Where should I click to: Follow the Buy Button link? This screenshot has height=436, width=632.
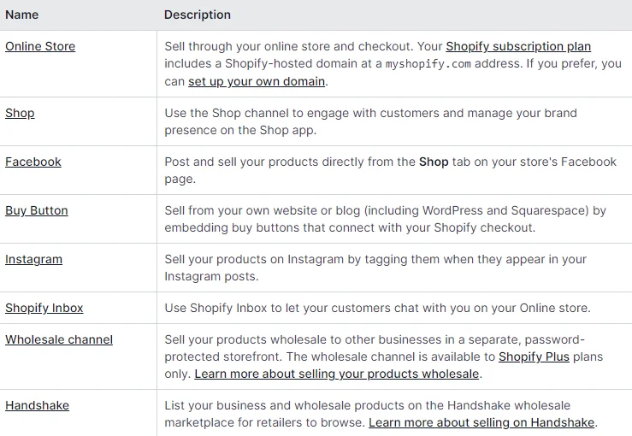point(37,211)
